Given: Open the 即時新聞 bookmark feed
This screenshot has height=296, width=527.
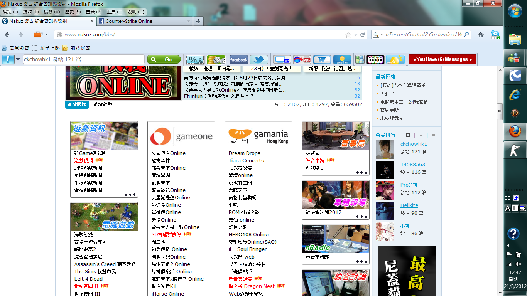Looking at the screenshot, I should [76, 48].
